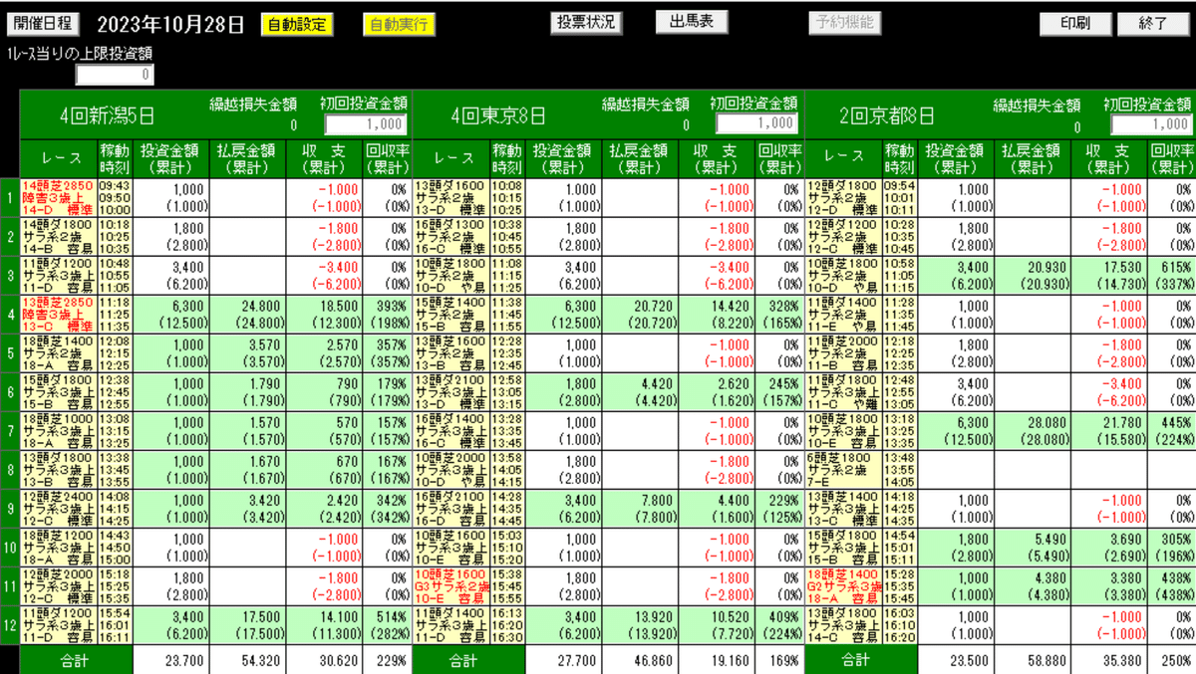Click the date 2023年10月28日
1196x674 pixels.
170,23
